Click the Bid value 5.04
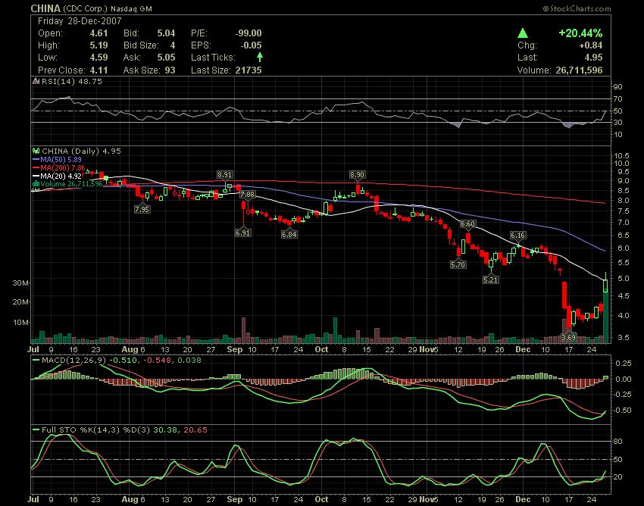Viewport: 644px width, 506px height. (166, 33)
